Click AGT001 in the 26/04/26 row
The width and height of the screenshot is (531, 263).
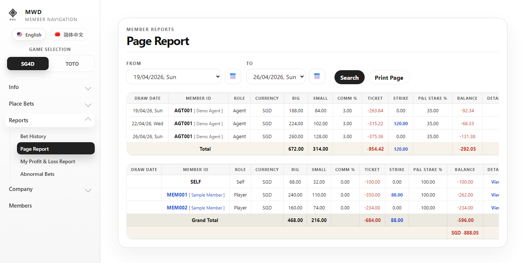[183, 136]
